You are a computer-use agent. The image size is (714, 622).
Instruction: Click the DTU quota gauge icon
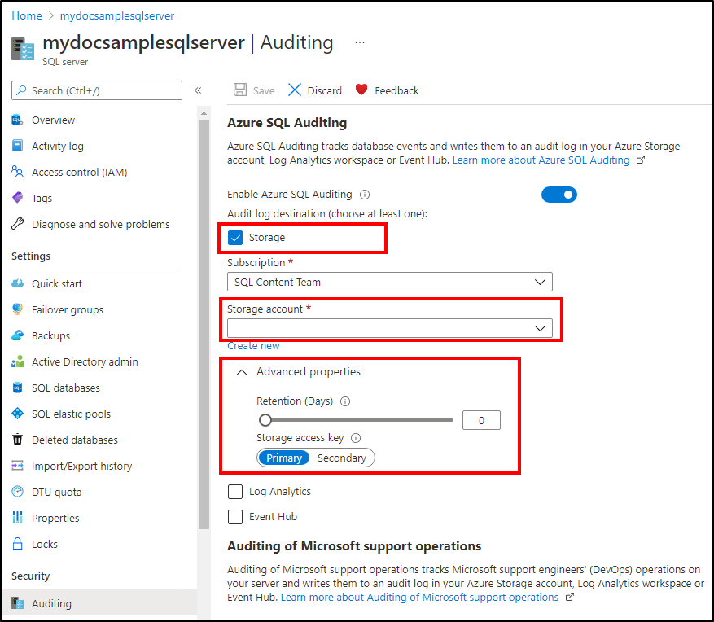(17, 491)
